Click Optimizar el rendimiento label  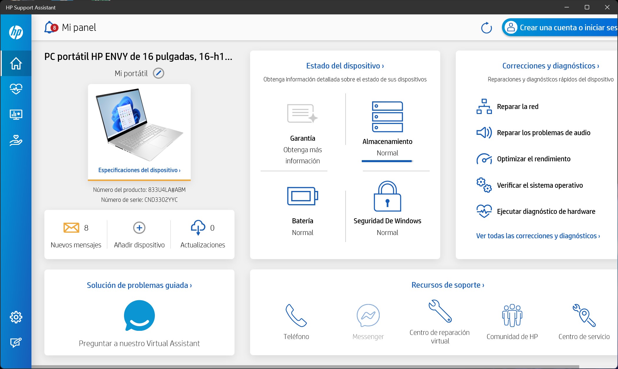point(534,159)
